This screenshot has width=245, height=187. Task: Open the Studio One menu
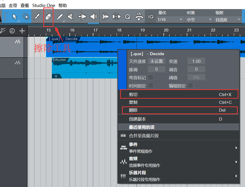(x=44, y=6)
